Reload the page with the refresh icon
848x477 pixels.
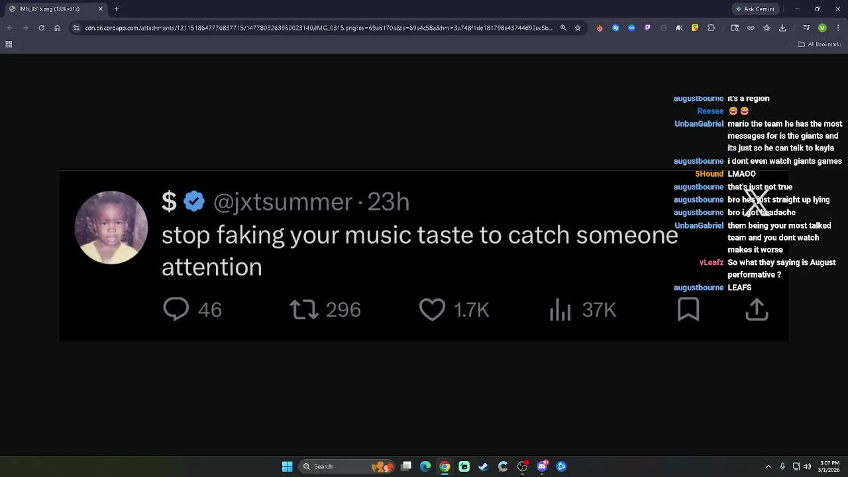41,28
